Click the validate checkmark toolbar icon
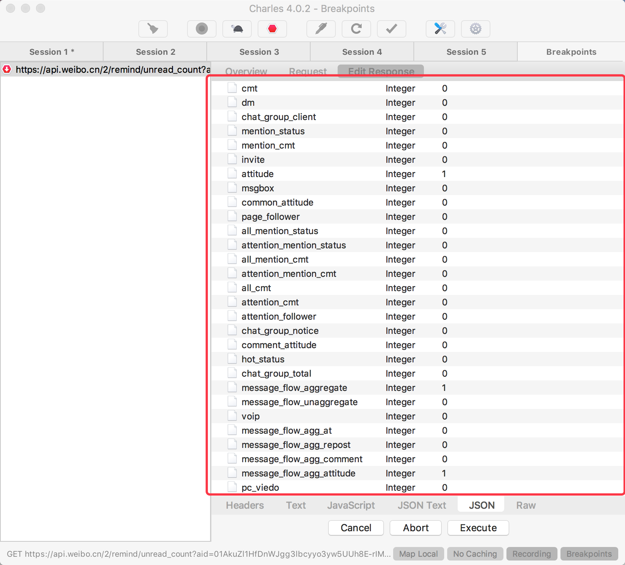Screen dimensions: 625x565 (392, 29)
